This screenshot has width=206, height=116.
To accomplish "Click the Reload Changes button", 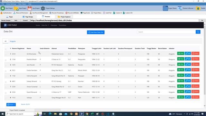I will click(6, 20).
